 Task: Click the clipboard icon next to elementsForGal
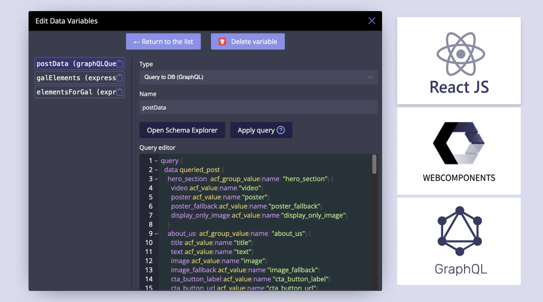pos(119,92)
